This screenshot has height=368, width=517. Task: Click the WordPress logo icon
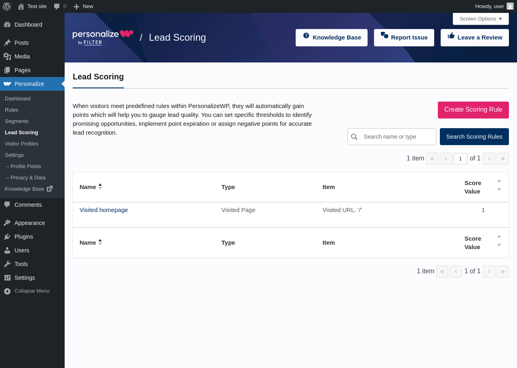coord(7,6)
